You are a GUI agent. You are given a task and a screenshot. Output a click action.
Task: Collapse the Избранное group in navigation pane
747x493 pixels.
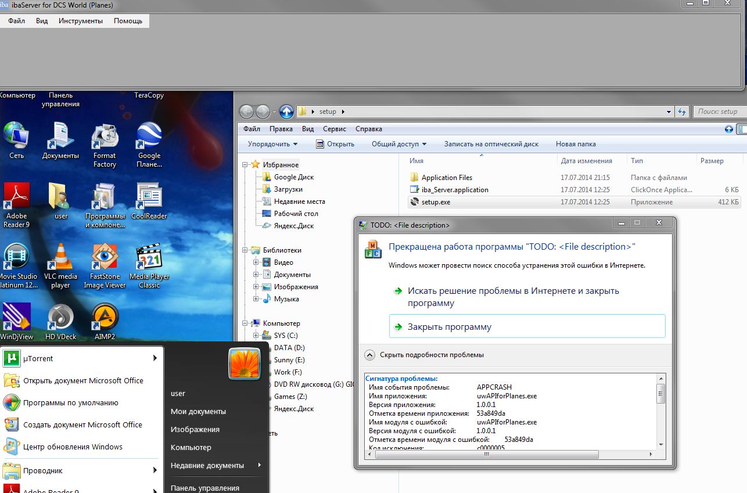[246, 165]
